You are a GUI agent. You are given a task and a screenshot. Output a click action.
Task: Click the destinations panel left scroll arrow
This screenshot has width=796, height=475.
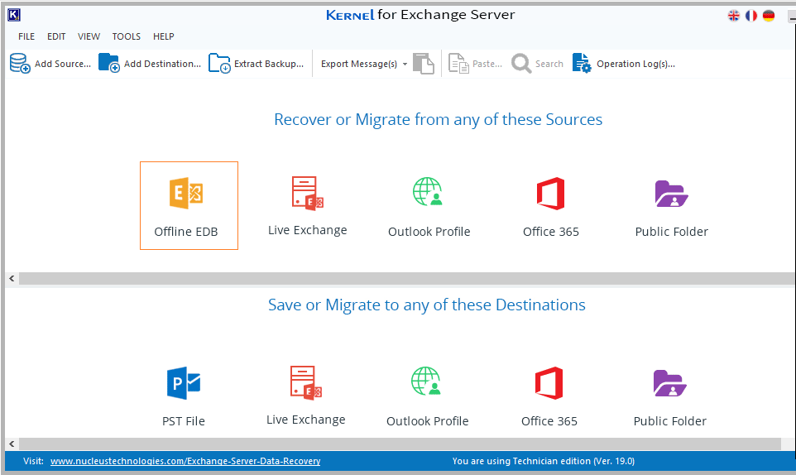click(x=12, y=444)
